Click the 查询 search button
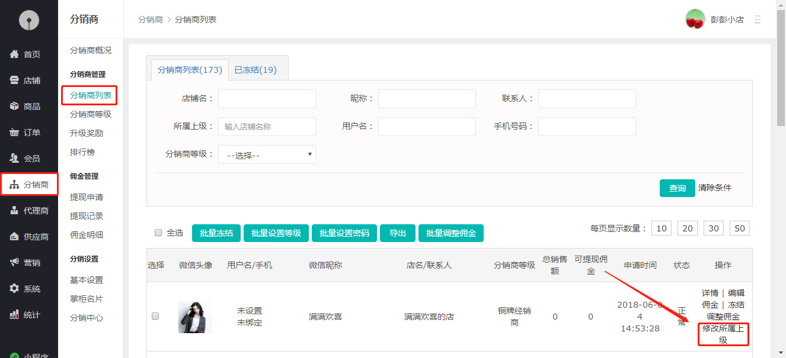The image size is (786, 358). 677,188
